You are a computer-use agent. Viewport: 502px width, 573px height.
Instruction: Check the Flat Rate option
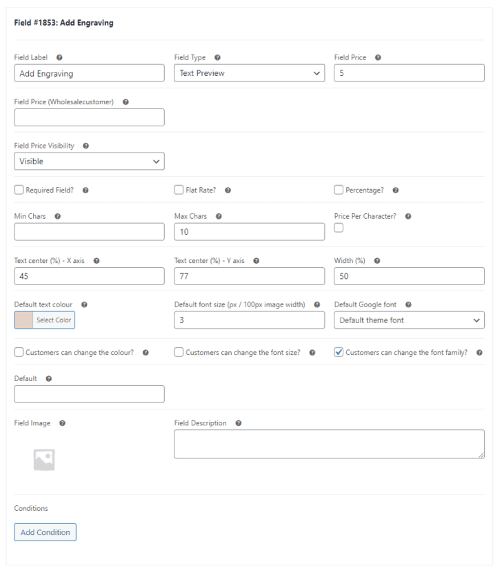click(178, 189)
